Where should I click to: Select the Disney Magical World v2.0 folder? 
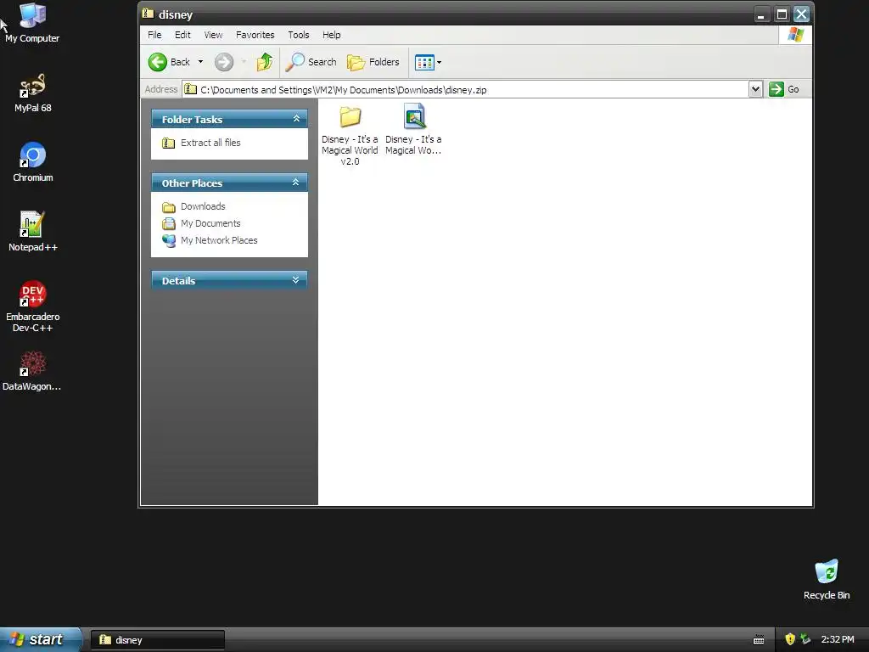pos(350,135)
